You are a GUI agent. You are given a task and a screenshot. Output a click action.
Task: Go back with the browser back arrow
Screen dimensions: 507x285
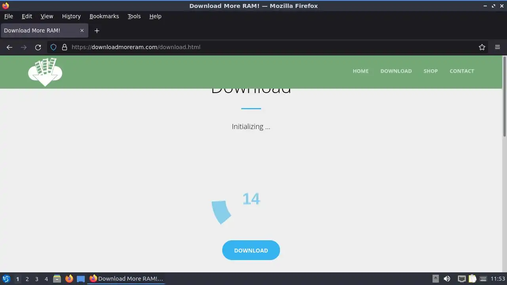[10, 47]
